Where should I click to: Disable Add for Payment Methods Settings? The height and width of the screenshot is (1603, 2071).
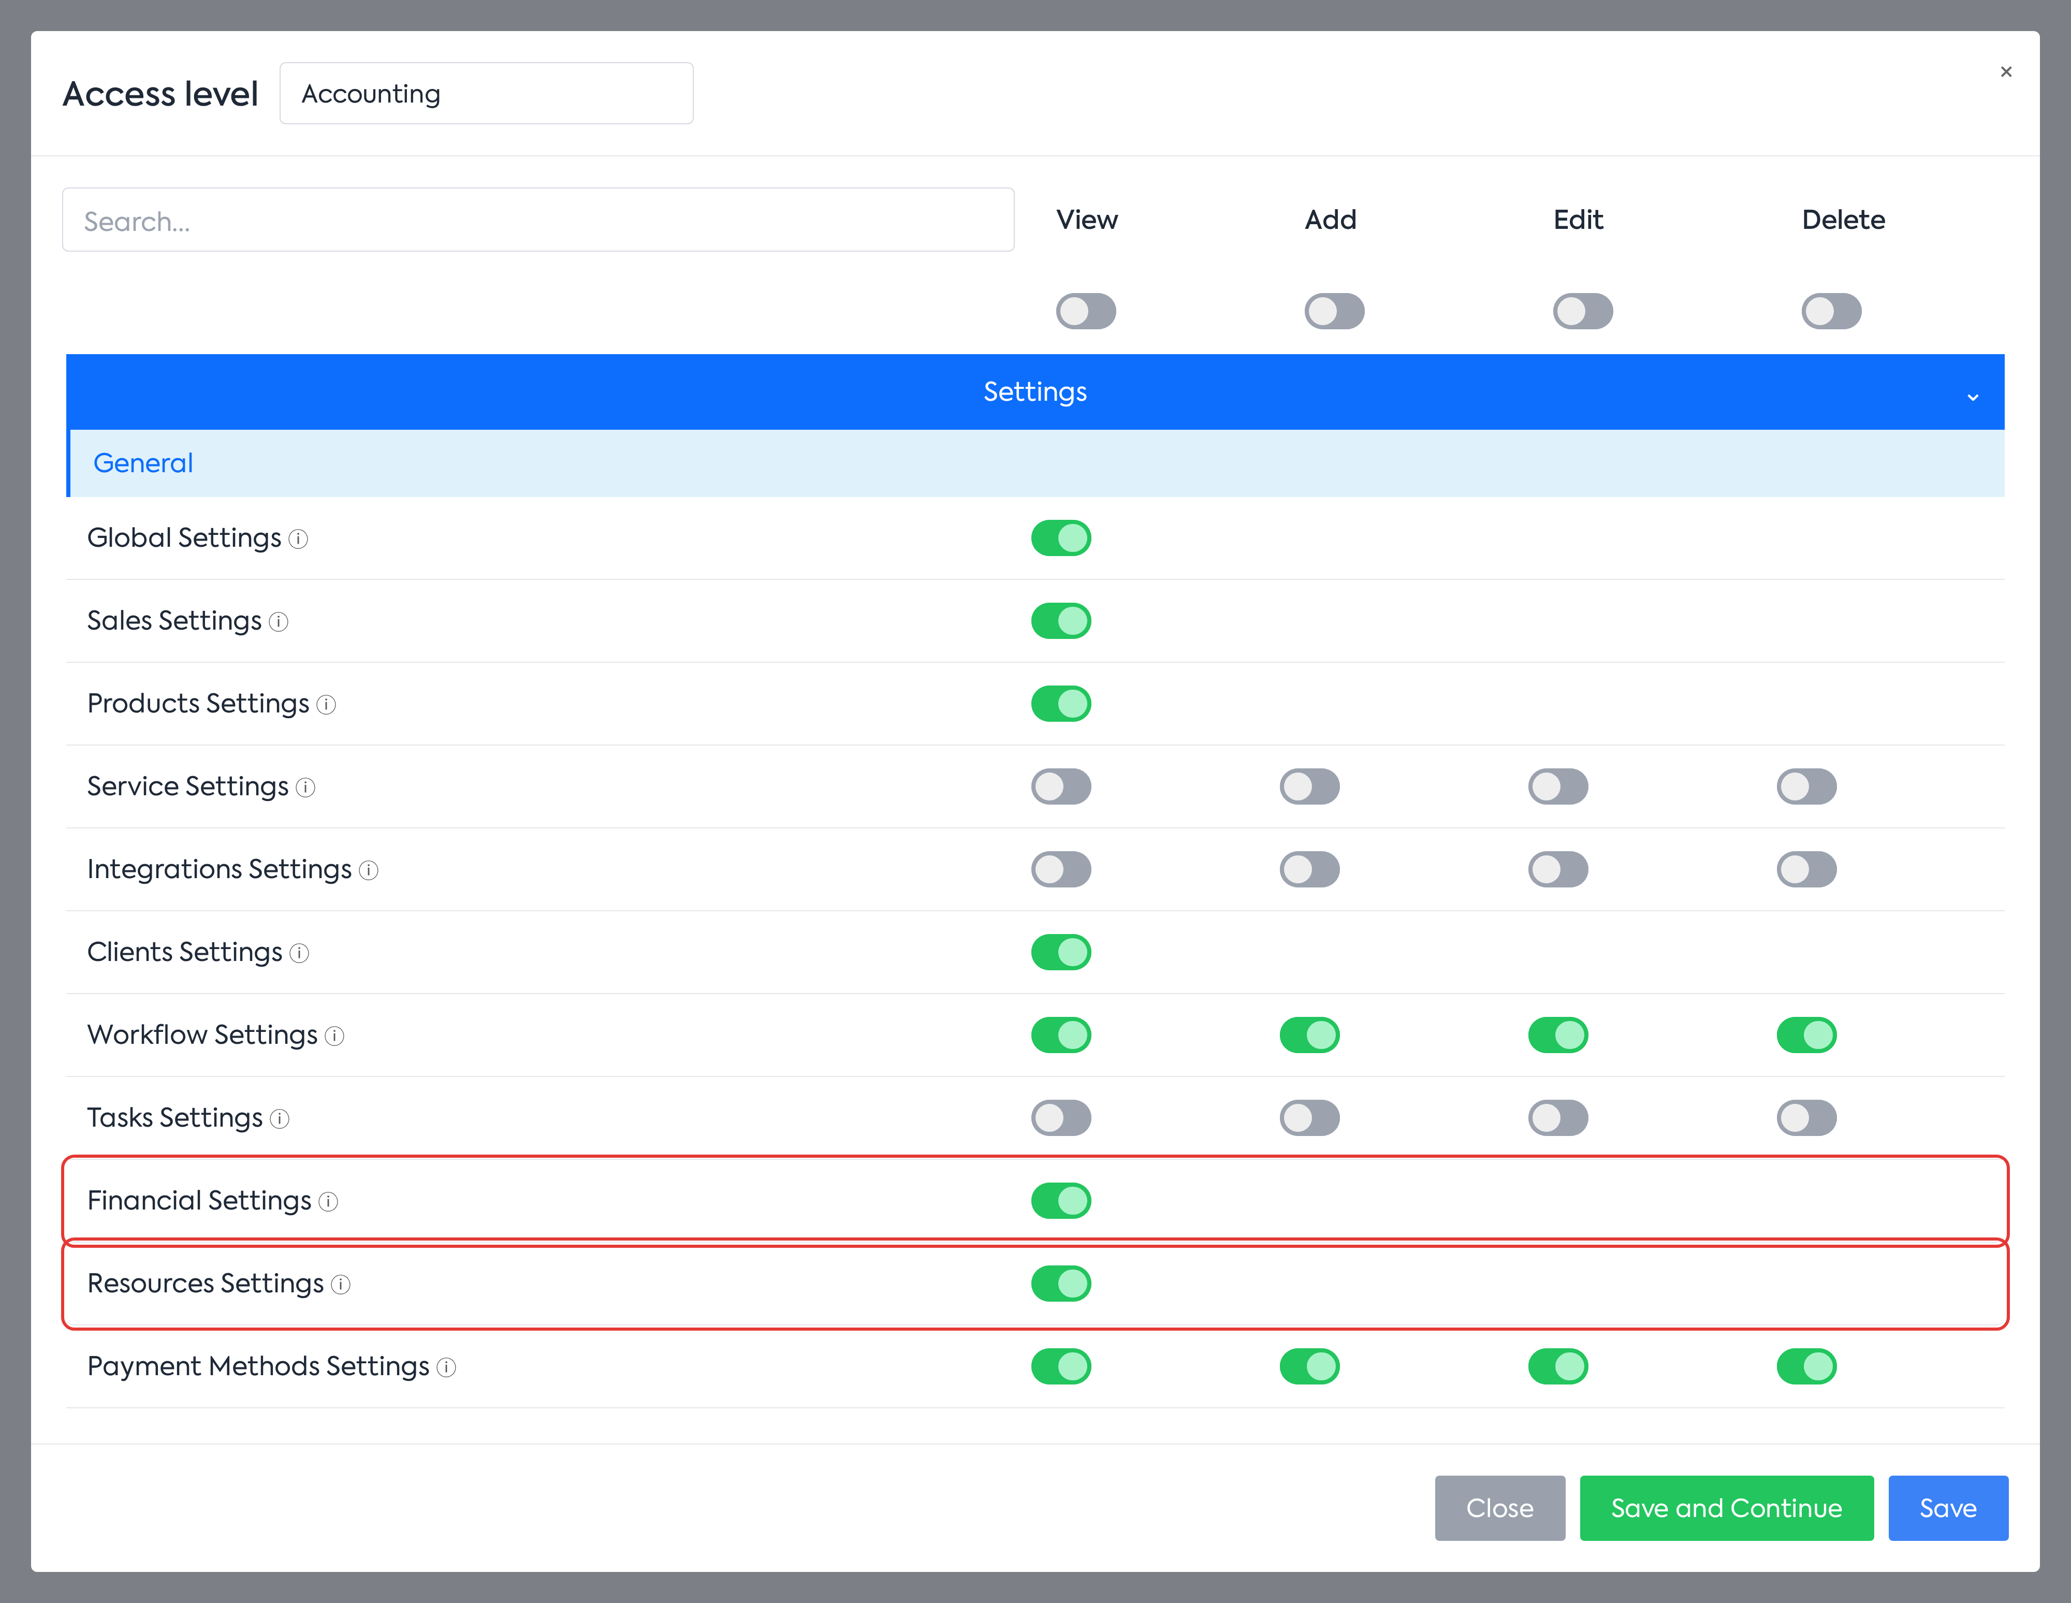1309,1367
